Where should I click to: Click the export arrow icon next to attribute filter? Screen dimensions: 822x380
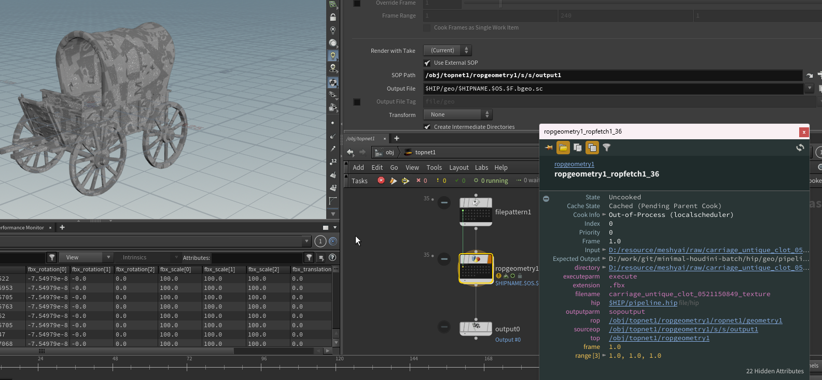[x=321, y=257]
